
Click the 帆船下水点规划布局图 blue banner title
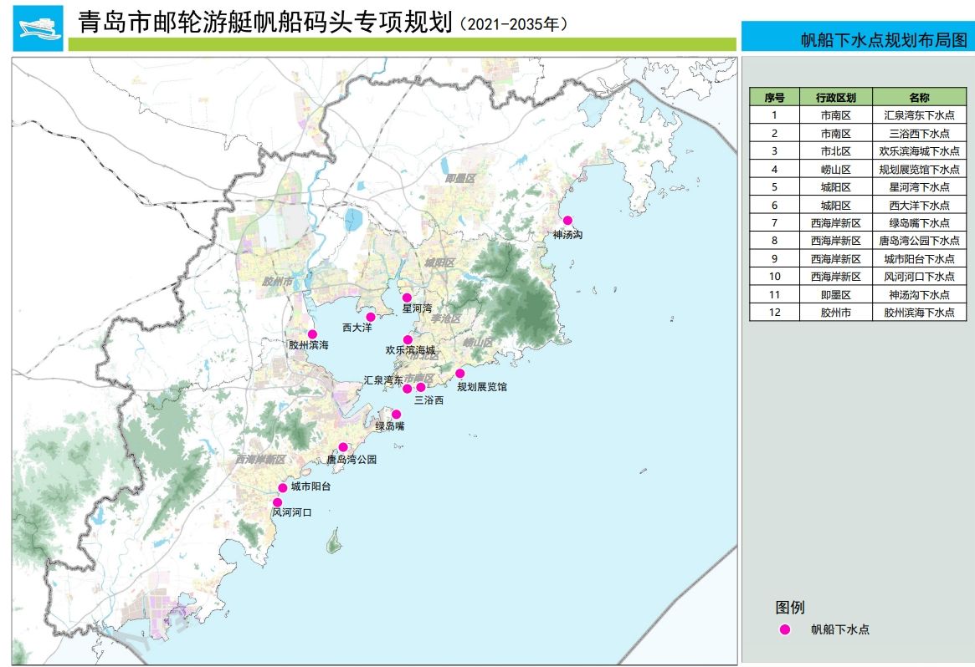pyautogui.click(x=883, y=39)
